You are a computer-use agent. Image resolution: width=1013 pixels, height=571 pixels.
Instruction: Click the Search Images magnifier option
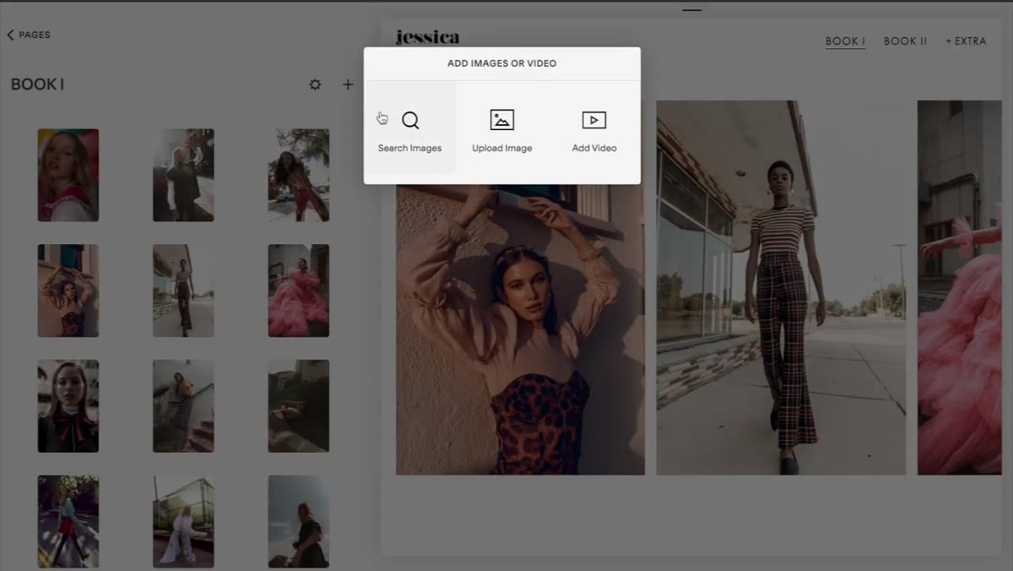(410, 128)
